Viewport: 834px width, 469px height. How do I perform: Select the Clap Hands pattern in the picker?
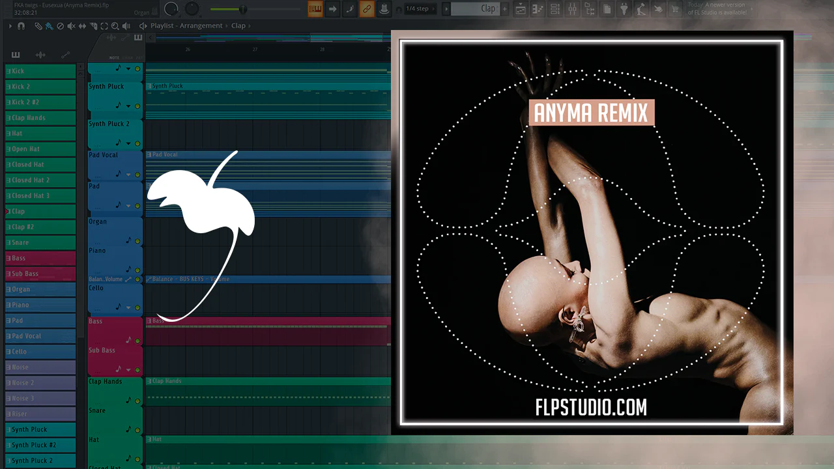click(40, 118)
